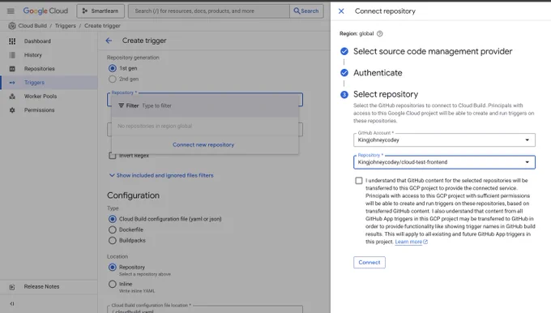The height and width of the screenshot is (313, 551).
Task: Open the Learn more link
Action: [x=411, y=242]
